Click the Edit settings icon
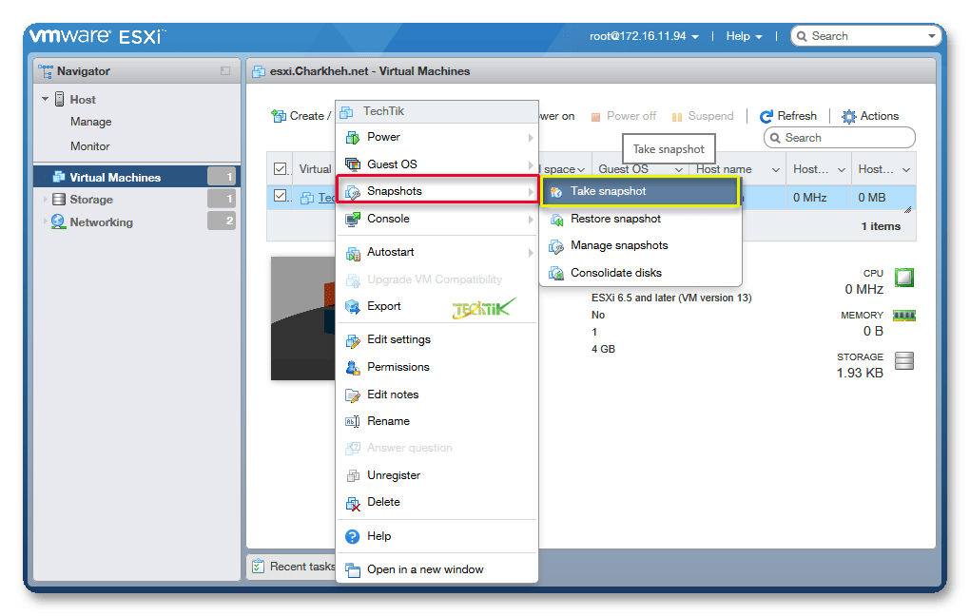 tap(353, 340)
